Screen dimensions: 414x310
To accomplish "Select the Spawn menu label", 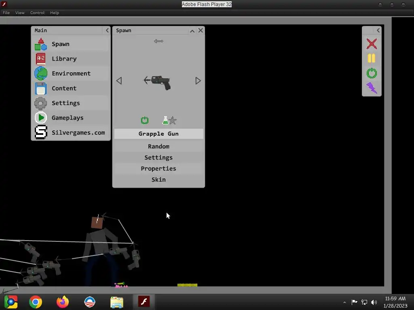I will pyautogui.click(x=61, y=44).
